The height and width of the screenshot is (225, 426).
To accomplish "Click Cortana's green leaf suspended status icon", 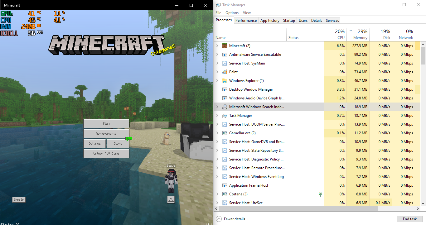I will (x=320, y=194).
